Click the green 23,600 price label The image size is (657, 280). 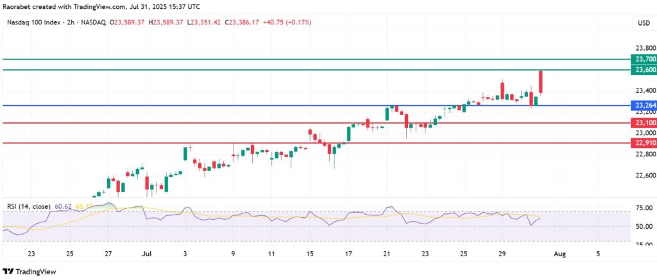643,69
